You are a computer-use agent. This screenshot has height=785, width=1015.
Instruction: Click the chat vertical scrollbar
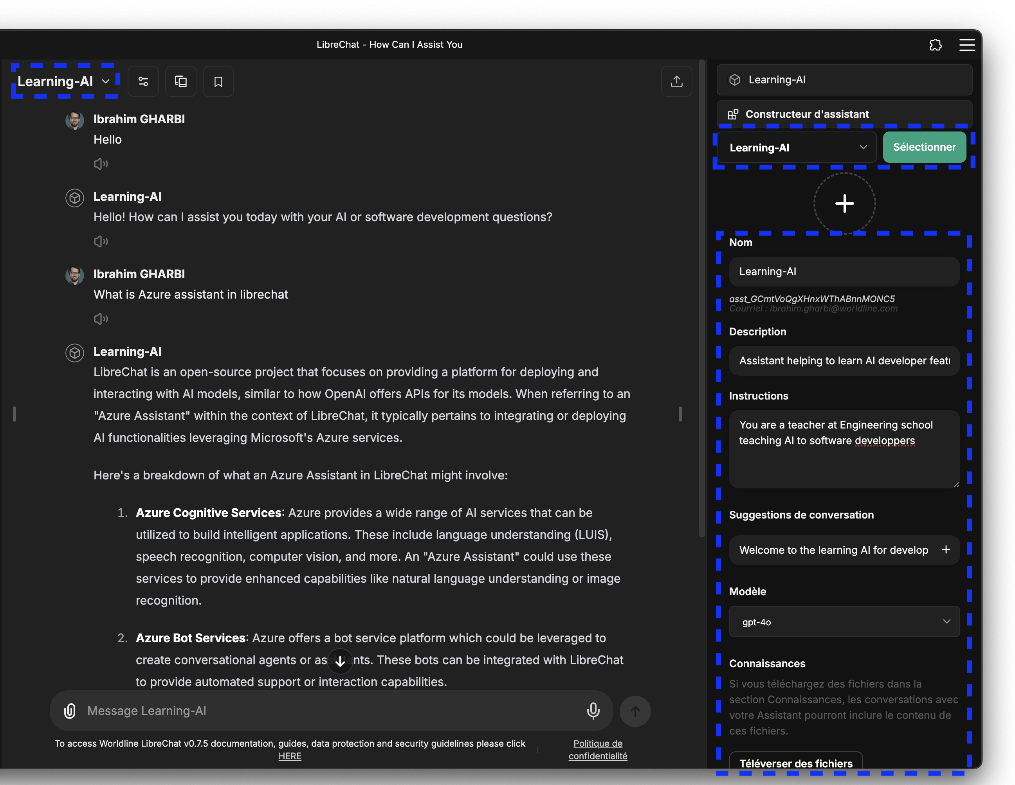[702, 298]
